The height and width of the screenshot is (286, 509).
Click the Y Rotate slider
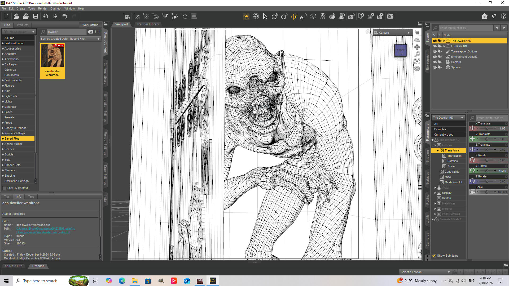click(x=486, y=171)
